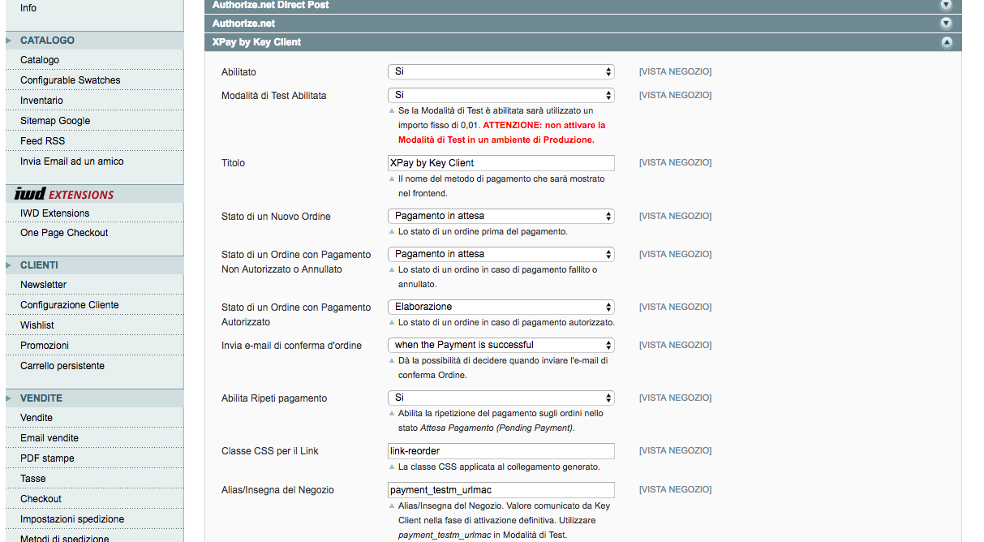Open the Abilita Ripeti pagamento dropdown

(501, 398)
